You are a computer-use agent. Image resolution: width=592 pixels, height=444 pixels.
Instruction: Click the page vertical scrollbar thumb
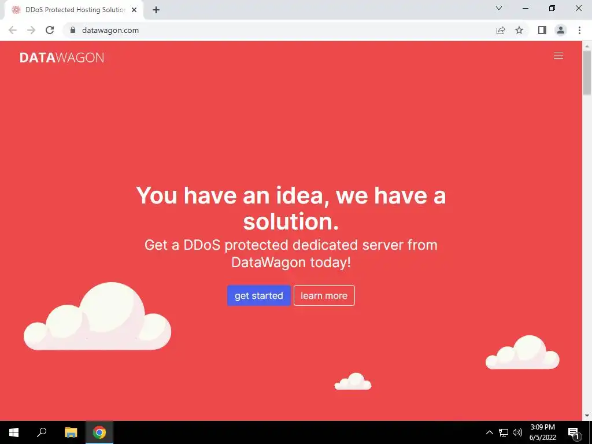pos(587,72)
